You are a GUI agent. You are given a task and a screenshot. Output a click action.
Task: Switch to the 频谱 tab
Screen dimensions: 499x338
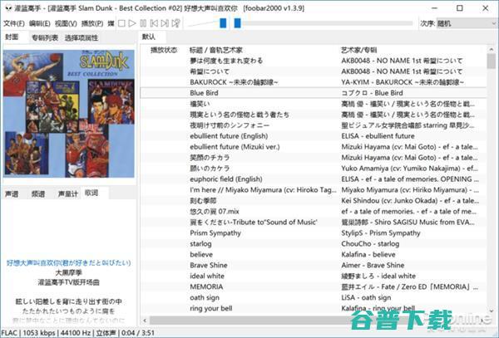pyautogui.click(x=38, y=193)
